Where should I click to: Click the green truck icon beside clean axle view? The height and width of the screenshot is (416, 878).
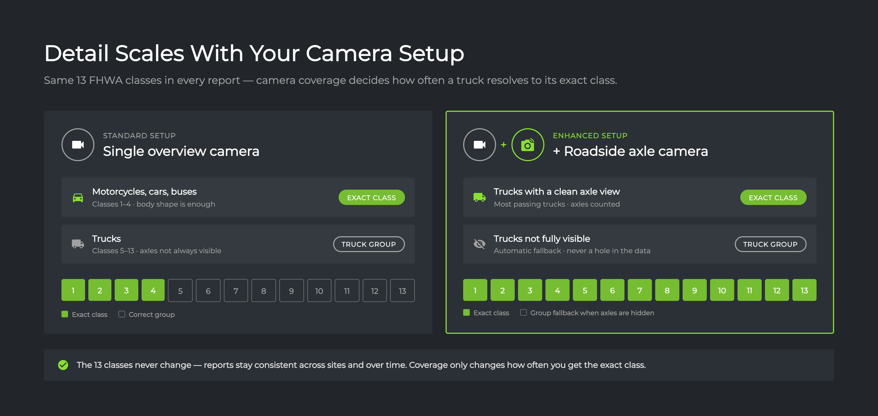(x=479, y=197)
